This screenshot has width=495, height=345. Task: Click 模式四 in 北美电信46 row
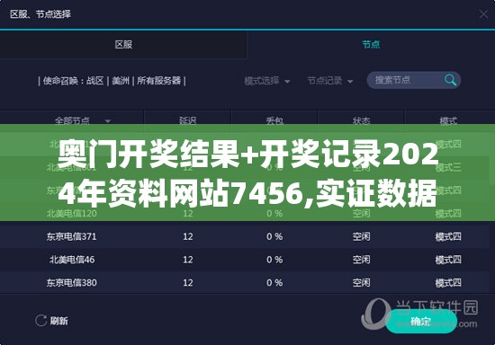448,260
